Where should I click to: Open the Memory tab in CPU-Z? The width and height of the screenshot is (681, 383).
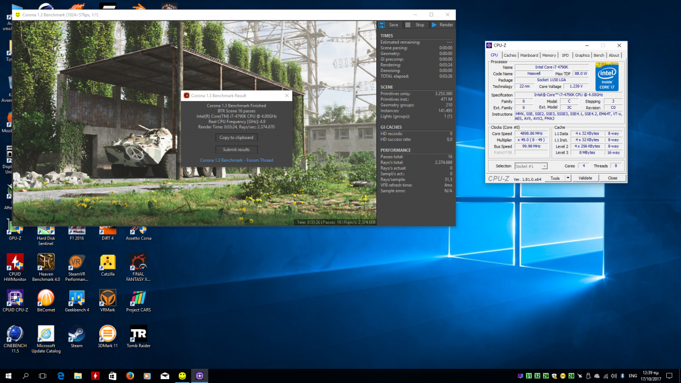(x=549, y=55)
